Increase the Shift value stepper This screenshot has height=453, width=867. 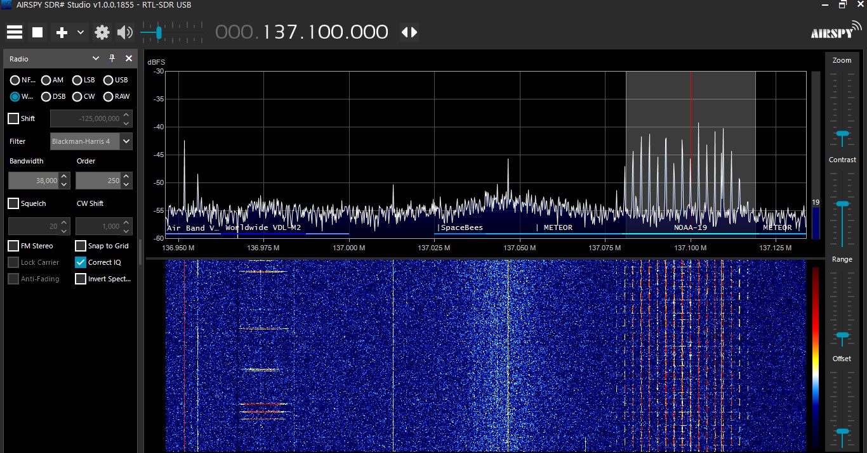pyautogui.click(x=127, y=115)
